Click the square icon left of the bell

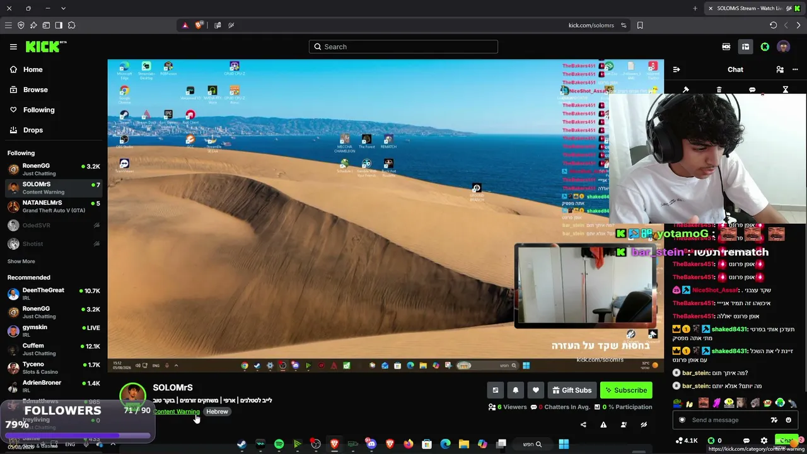pyautogui.click(x=496, y=390)
